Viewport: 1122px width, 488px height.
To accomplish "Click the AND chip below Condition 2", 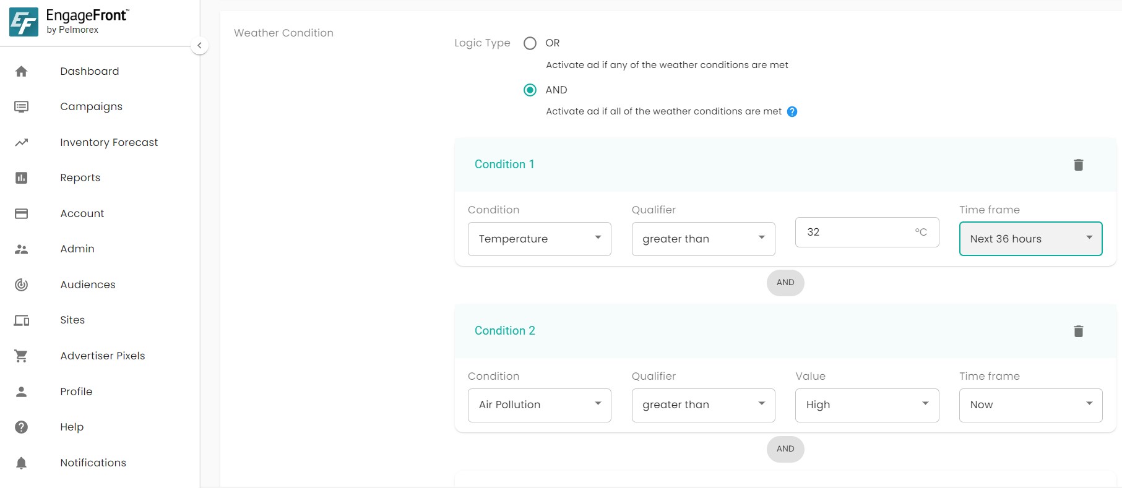I will (x=785, y=449).
